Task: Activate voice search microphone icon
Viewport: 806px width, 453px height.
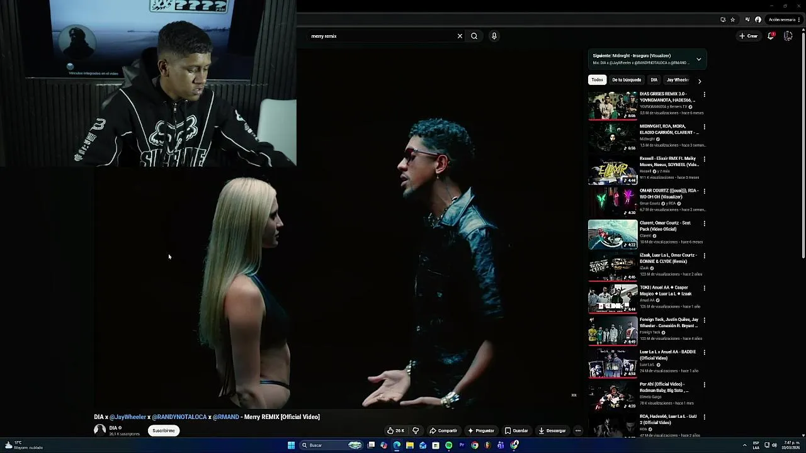Action: click(x=494, y=36)
